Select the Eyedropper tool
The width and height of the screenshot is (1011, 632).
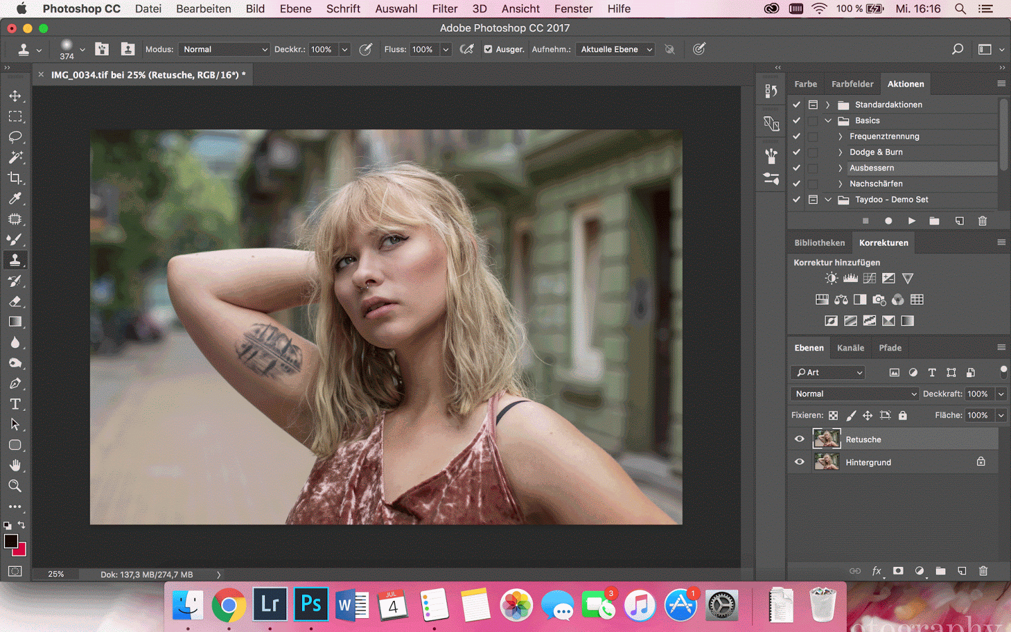click(x=15, y=198)
